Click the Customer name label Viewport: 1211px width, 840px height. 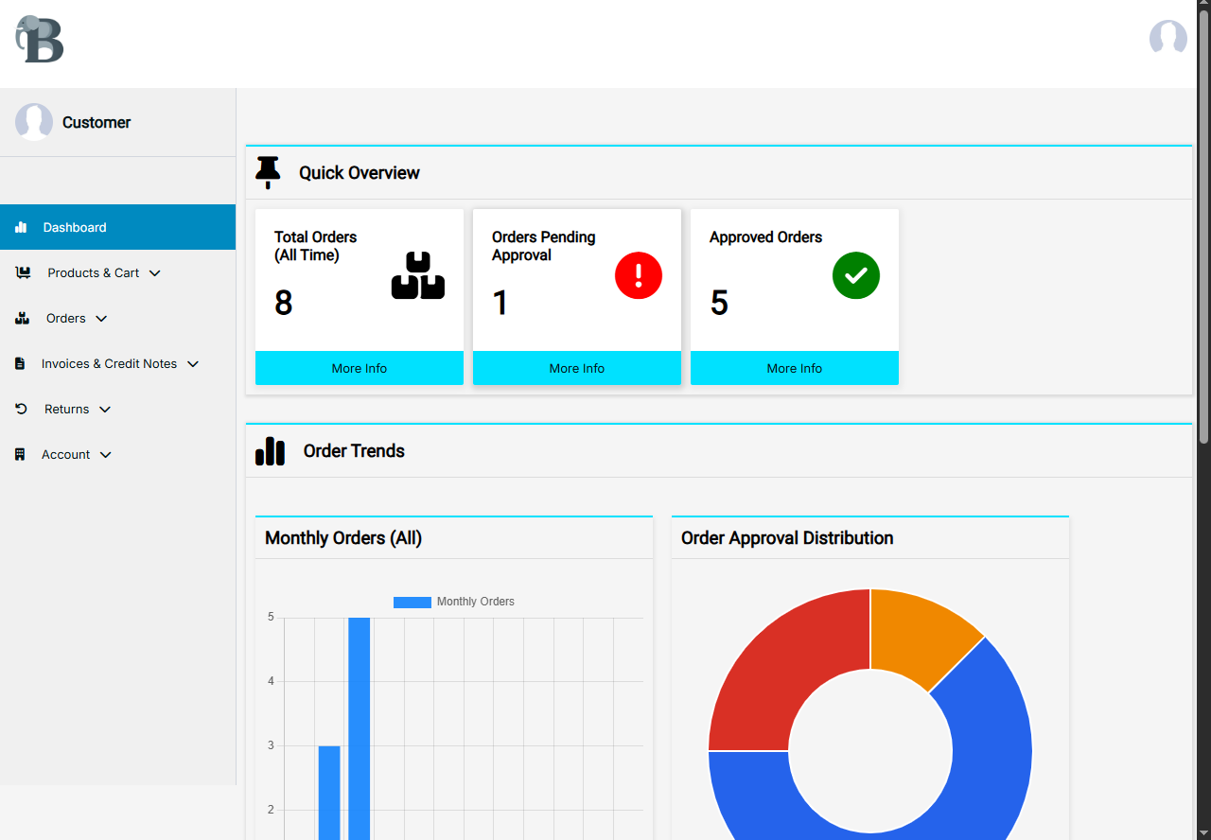point(97,122)
